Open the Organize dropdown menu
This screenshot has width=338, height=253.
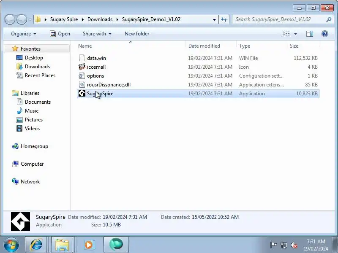pyautogui.click(x=24, y=34)
